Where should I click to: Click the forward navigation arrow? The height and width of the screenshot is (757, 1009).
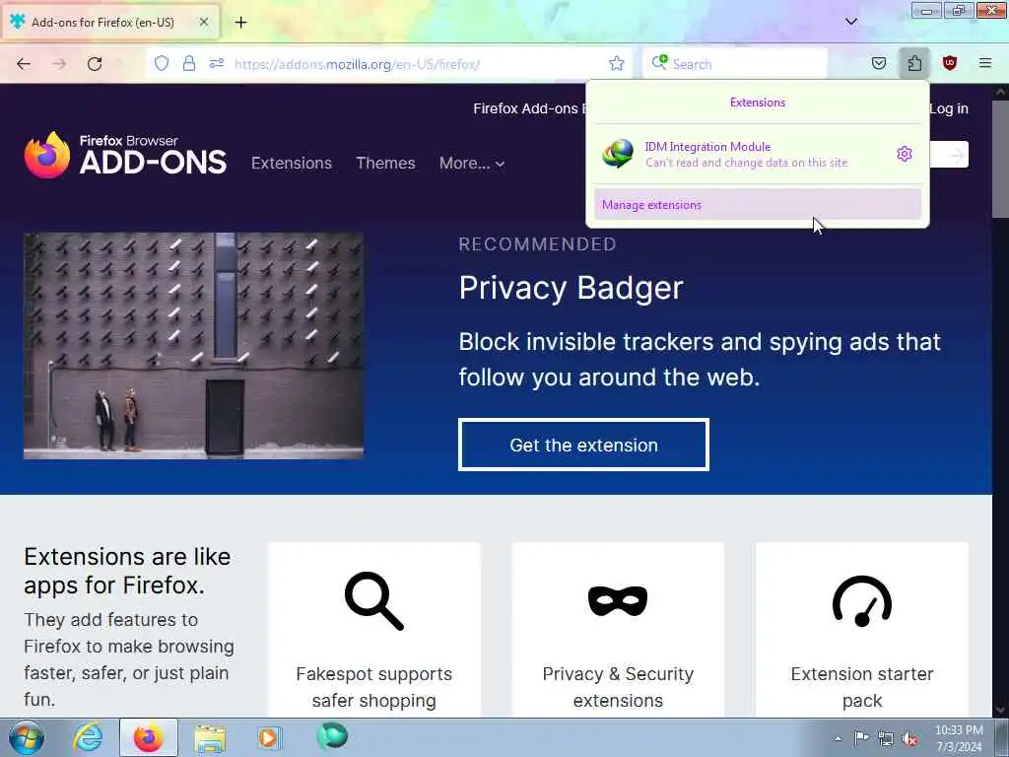59,64
